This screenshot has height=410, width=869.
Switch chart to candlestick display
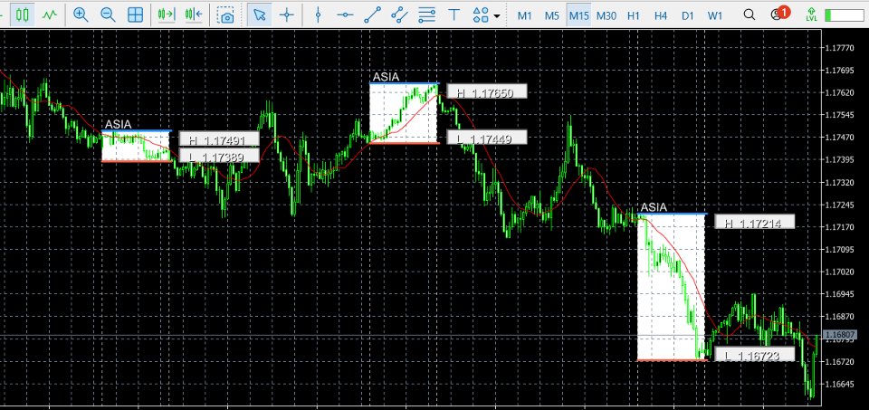[22, 15]
